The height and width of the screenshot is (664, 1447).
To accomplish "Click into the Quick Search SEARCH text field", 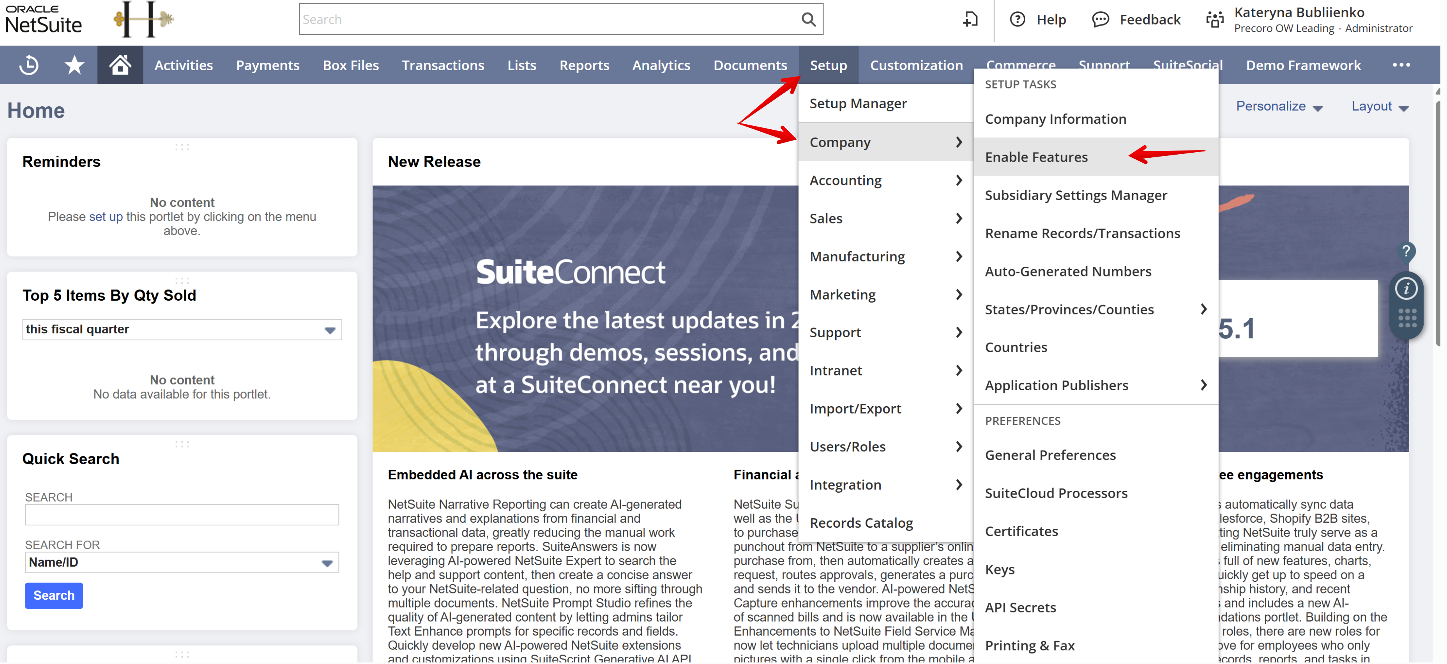I will (182, 515).
